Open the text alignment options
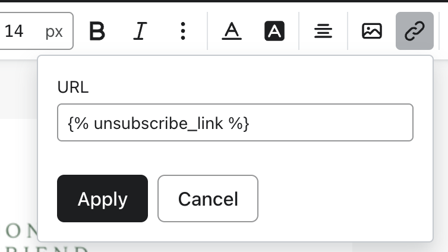448x252 pixels. [x=323, y=31]
